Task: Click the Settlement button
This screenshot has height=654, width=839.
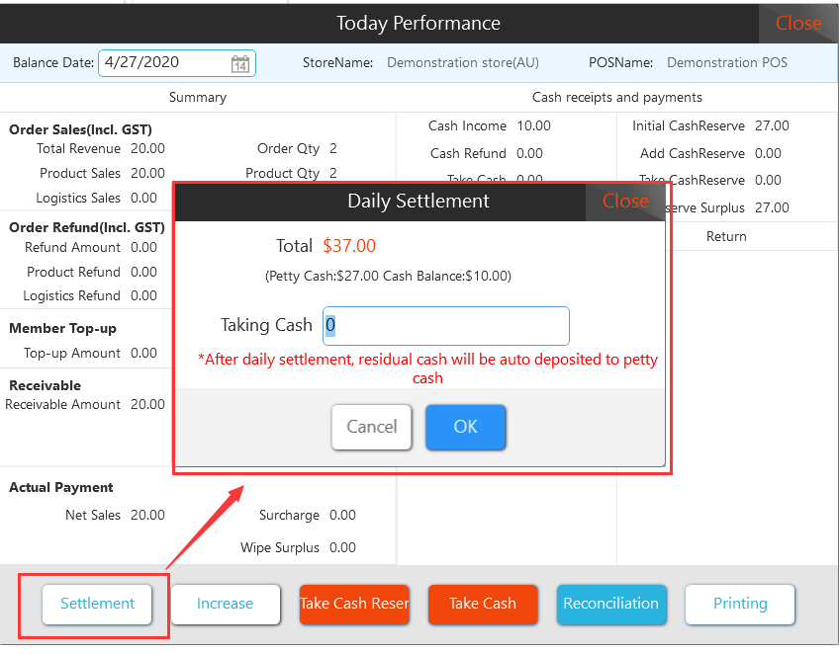Action: click(x=97, y=604)
